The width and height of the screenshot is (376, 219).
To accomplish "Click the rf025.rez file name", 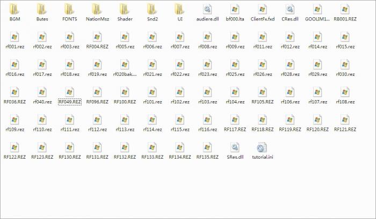I will 235,74.
